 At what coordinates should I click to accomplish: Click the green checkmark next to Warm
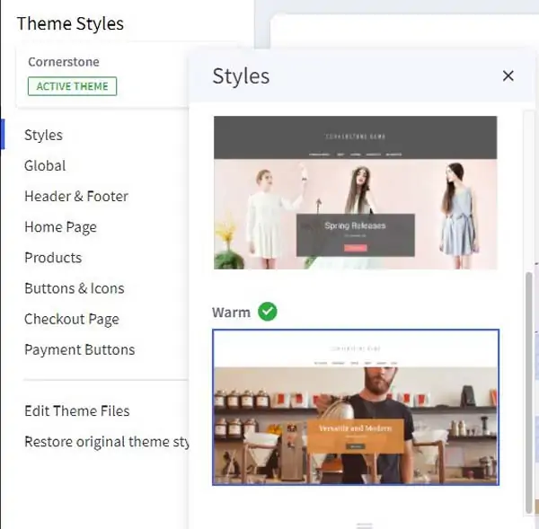268,312
